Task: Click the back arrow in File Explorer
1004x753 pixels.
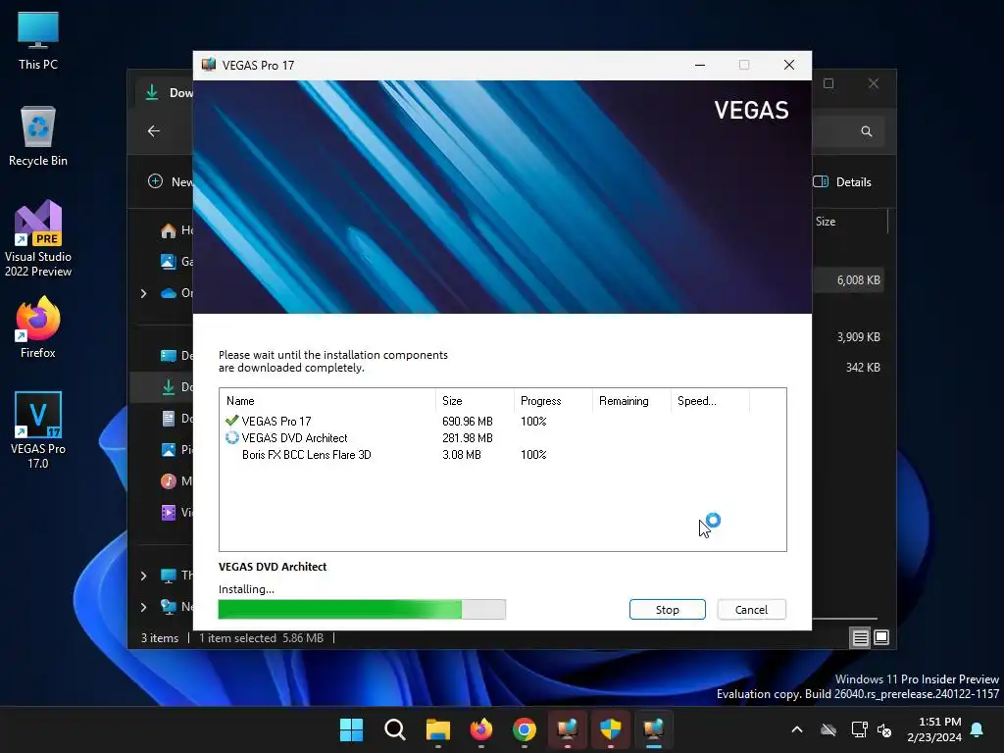Action: (x=154, y=130)
